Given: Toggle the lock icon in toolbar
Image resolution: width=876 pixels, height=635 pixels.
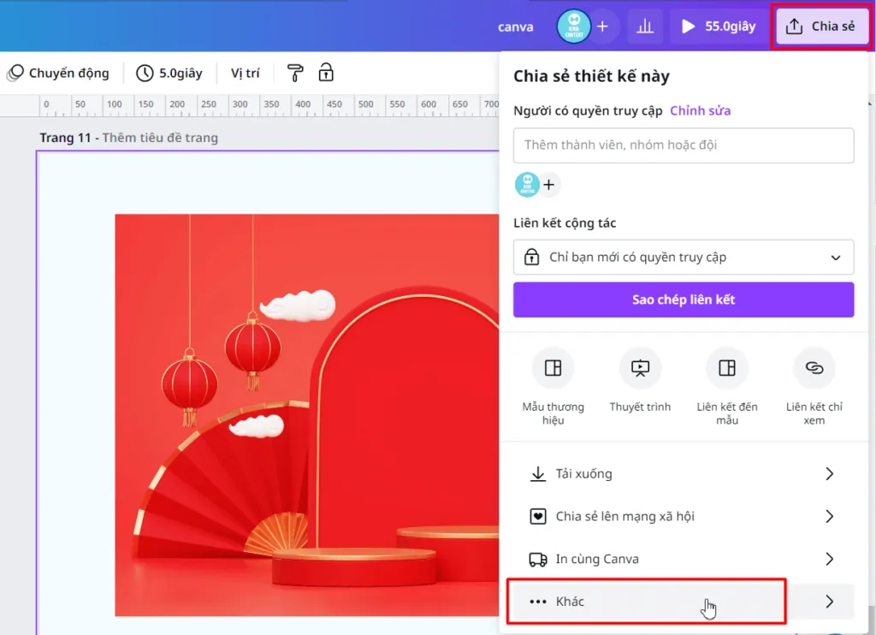Looking at the screenshot, I should [x=326, y=73].
